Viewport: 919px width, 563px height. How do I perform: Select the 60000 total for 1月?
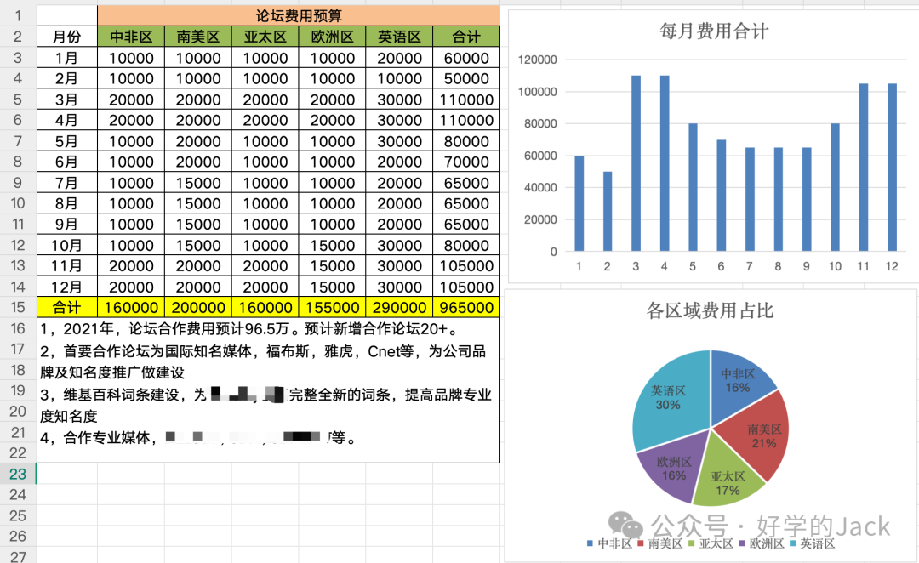click(466, 58)
